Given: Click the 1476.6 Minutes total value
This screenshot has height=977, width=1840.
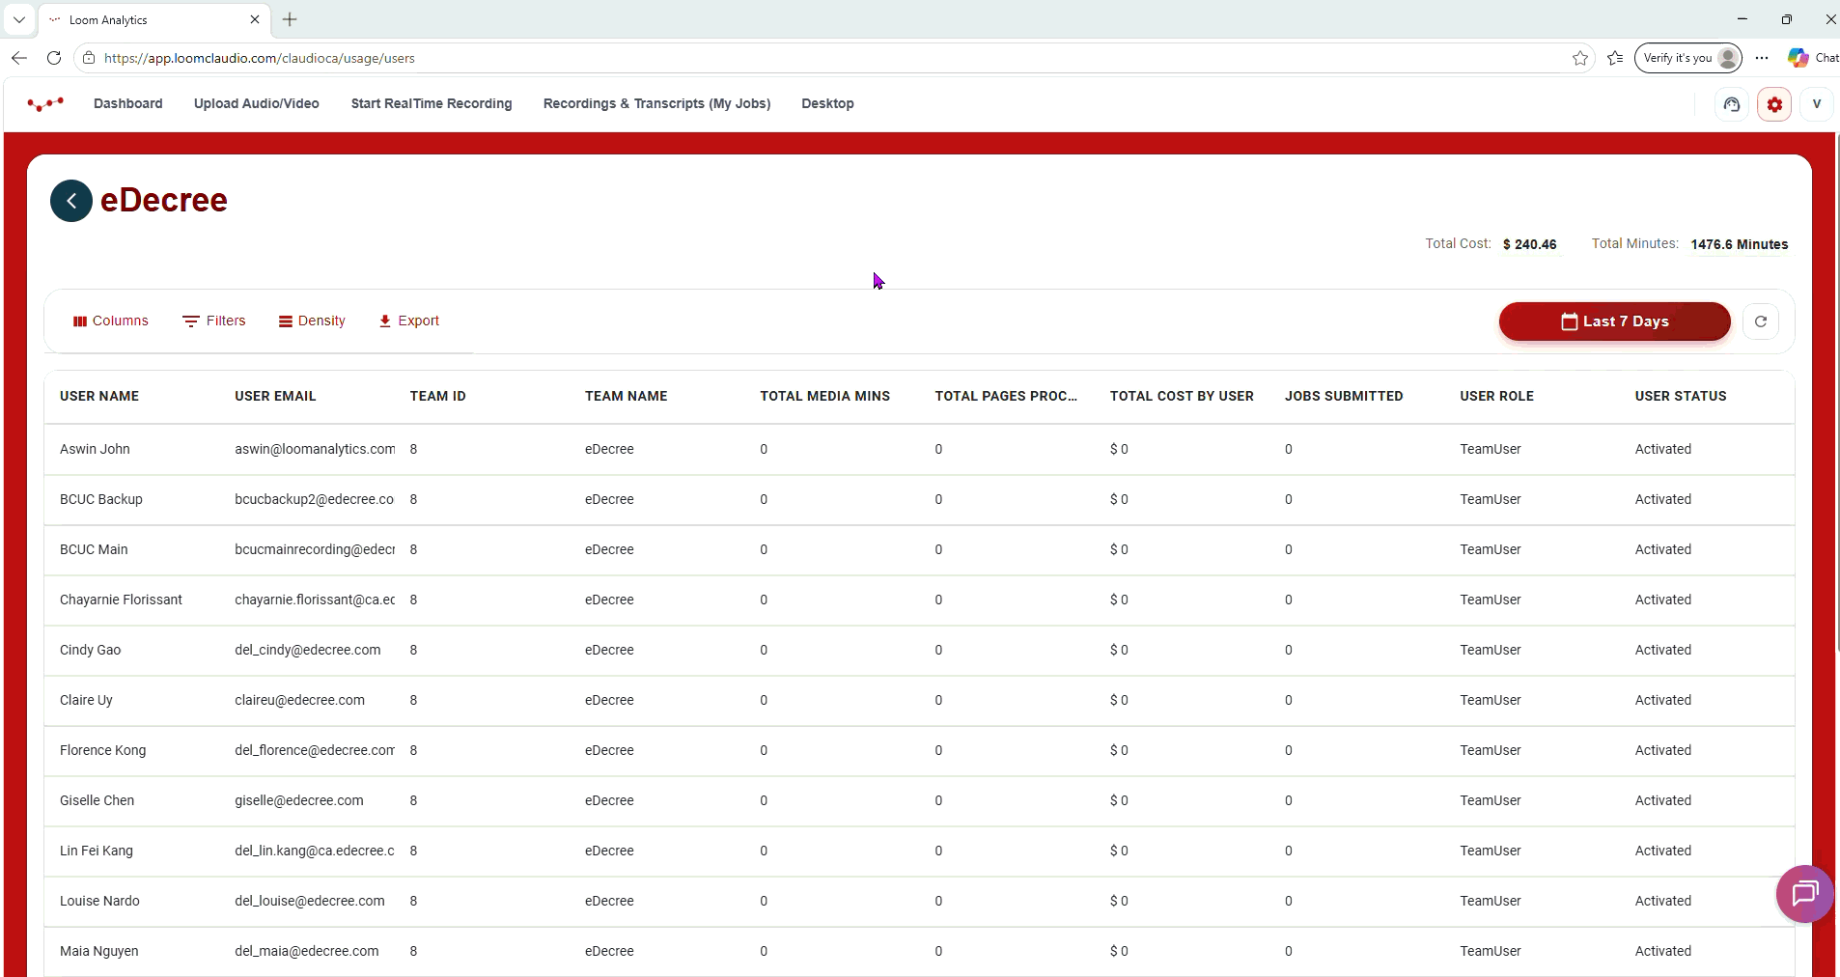Looking at the screenshot, I should 1740,244.
